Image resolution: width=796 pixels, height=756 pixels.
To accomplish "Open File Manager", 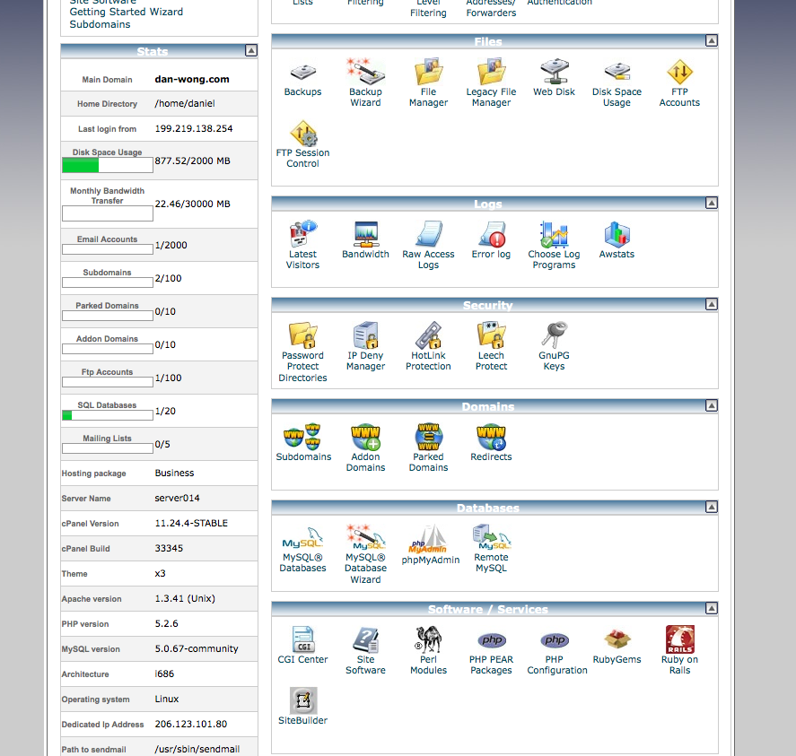I will tap(428, 72).
